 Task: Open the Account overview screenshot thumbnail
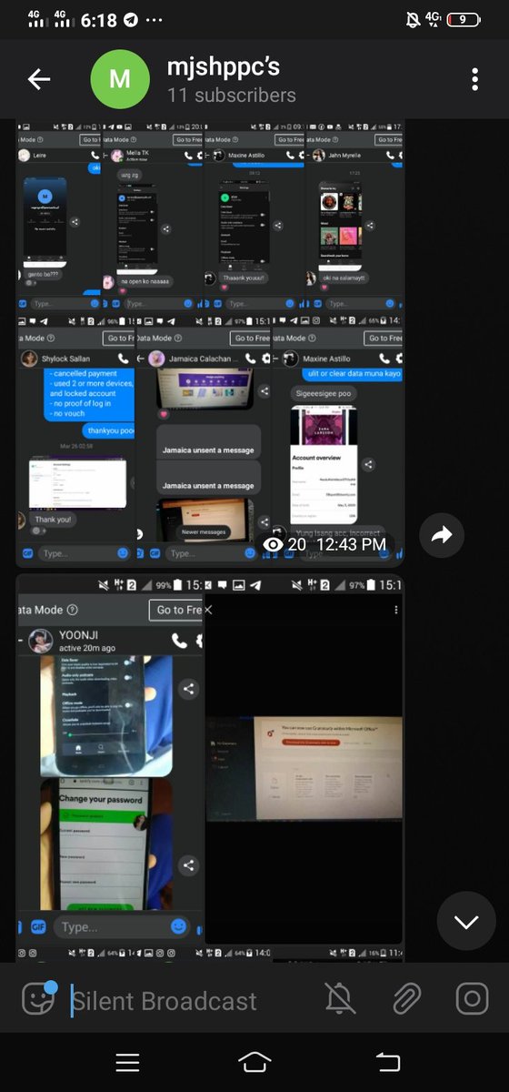(x=337, y=439)
